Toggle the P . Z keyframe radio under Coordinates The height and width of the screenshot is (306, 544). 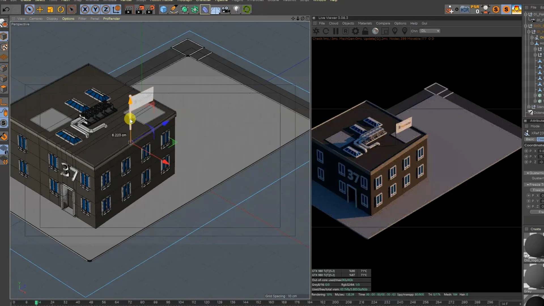pyautogui.click(x=526, y=162)
